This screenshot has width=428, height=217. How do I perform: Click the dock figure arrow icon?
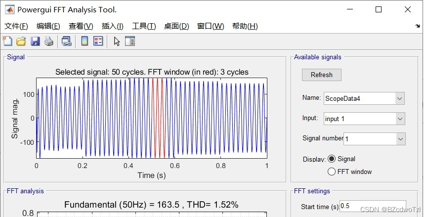click(x=417, y=26)
